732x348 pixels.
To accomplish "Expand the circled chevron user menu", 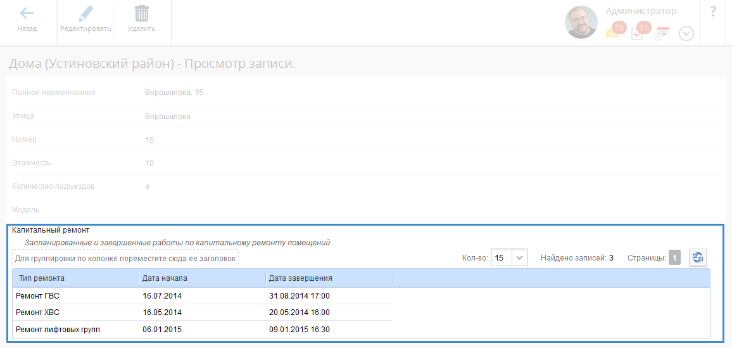I will [x=686, y=34].
